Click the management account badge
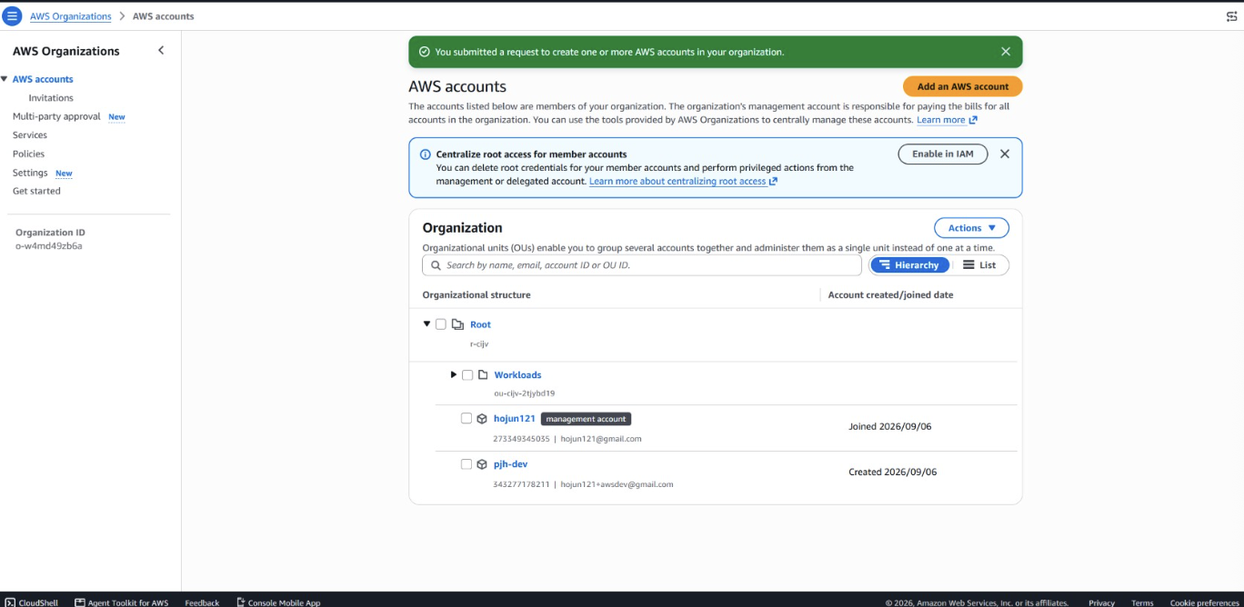This screenshot has width=1244, height=607. tap(586, 419)
